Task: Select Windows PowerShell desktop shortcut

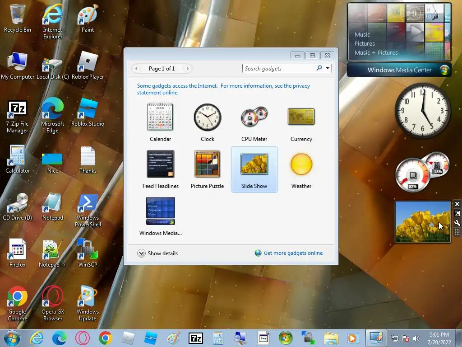Action: pyautogui.click(x=88, y=211)
